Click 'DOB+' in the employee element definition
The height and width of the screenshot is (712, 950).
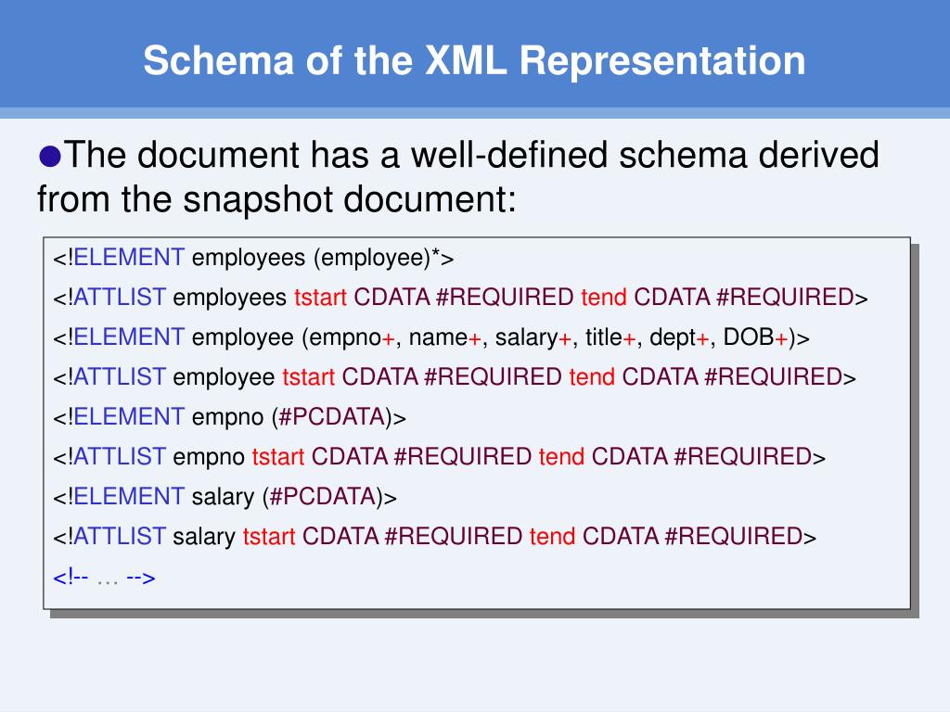pos(755,337)
